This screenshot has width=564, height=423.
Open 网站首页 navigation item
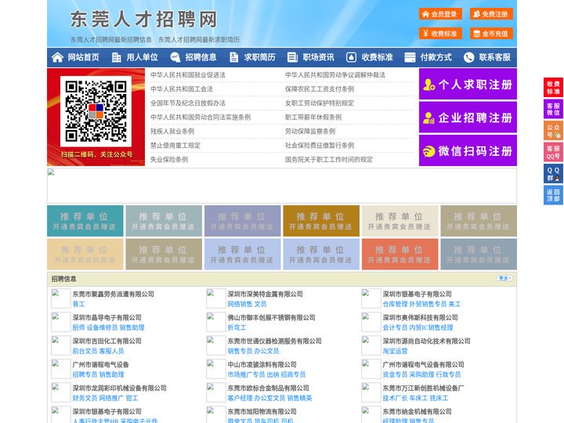pos(83,57)
